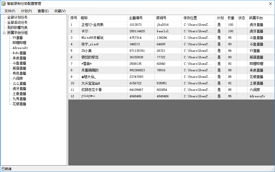Select 全部计划任务 in the tree
This screenshot has height=172, width=275.
[17, 18]
